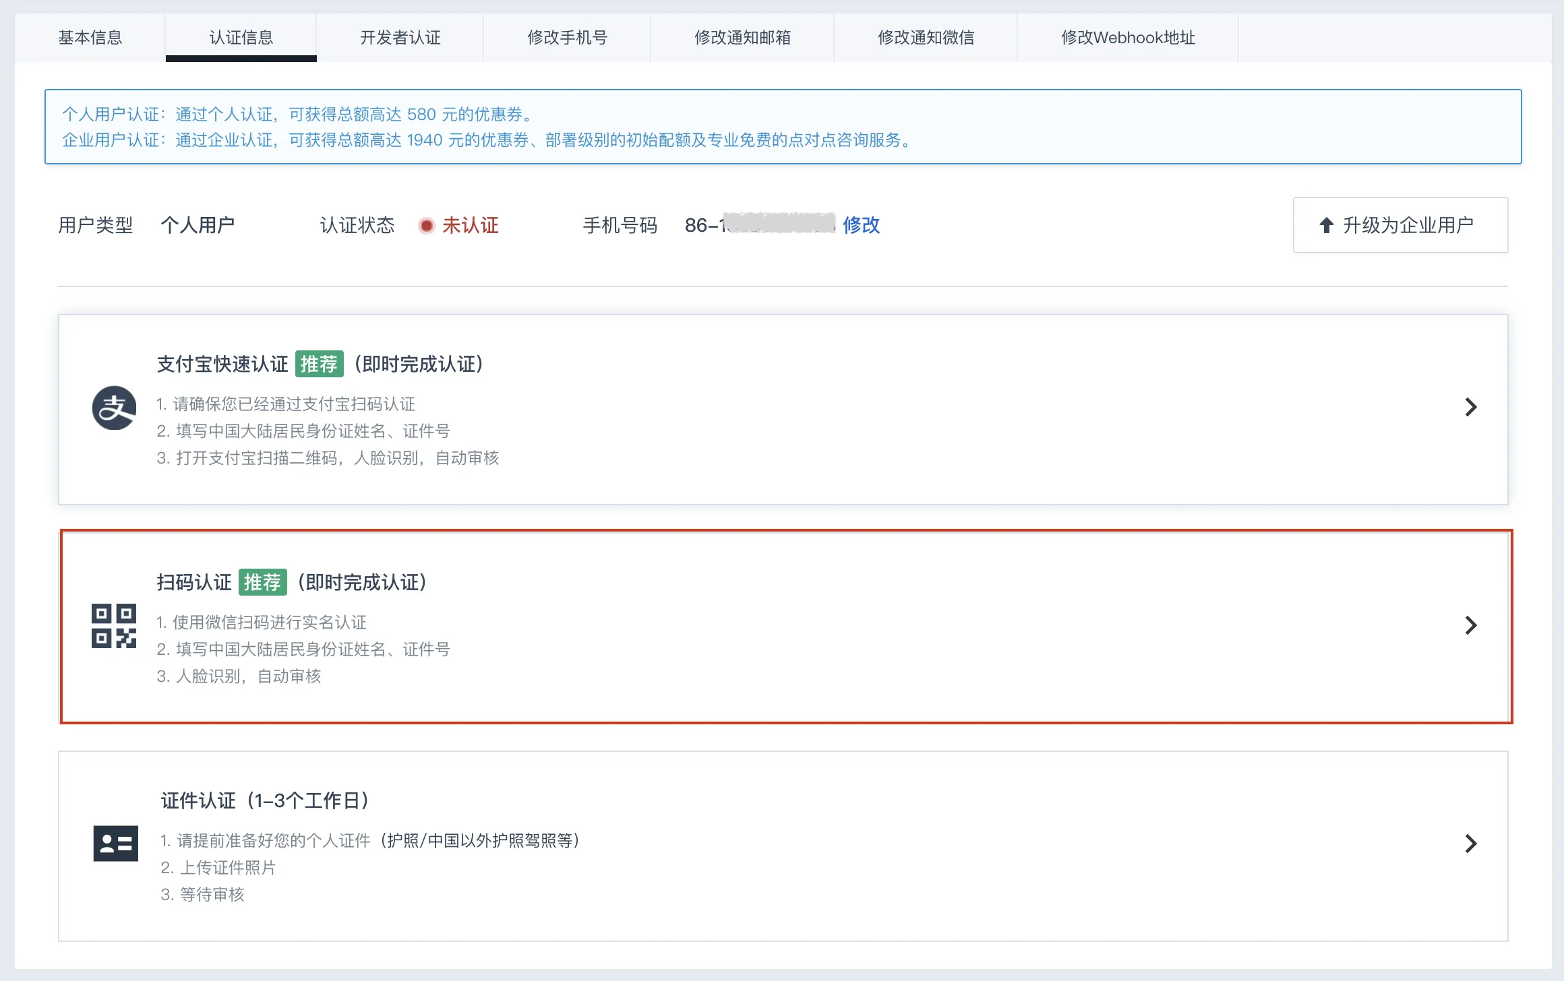This screenshot has width=1564, height=981.
Task: Click 手机号码 label
Action: [x=620, y=225]
